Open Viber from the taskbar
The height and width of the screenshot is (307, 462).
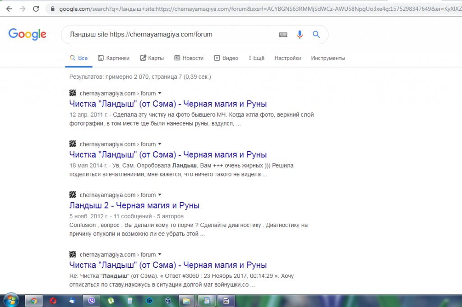[92, 301]
